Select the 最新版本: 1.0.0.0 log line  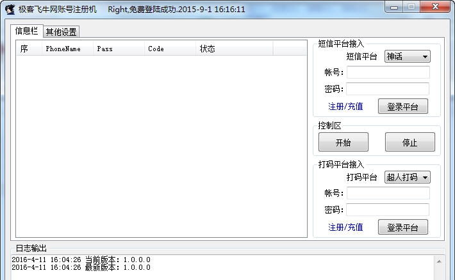point(81,267)
